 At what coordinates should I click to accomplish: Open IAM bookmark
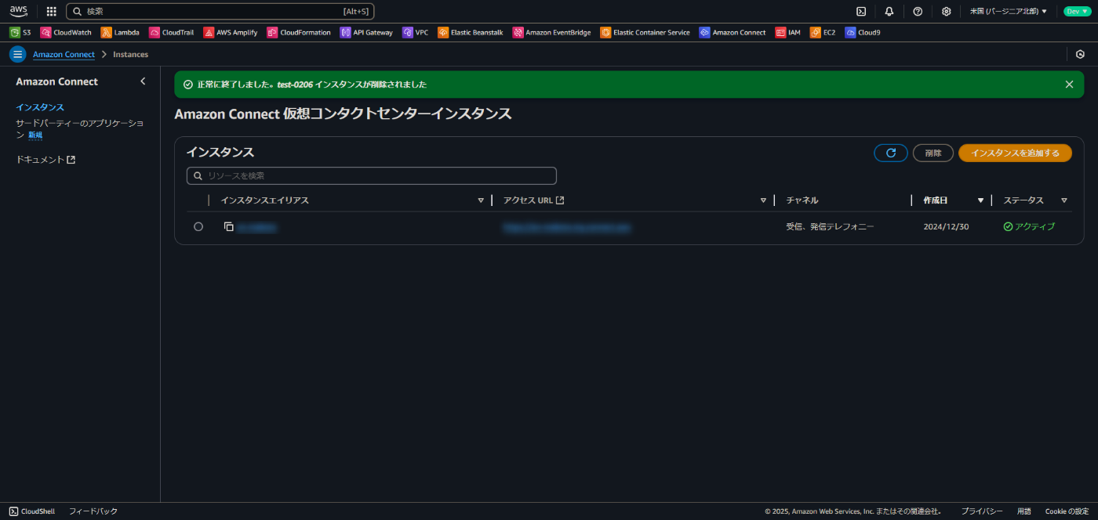(x=788, y=33)
